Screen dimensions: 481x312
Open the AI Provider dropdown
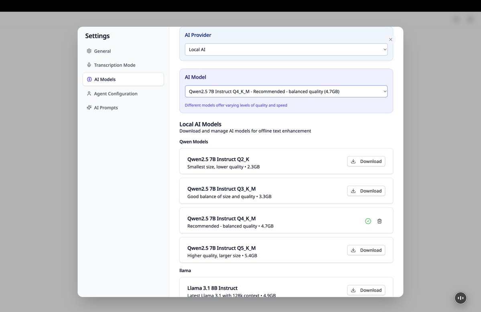(x=286, y=49)
